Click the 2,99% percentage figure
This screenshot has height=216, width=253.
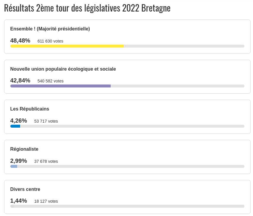pos(19,161)
